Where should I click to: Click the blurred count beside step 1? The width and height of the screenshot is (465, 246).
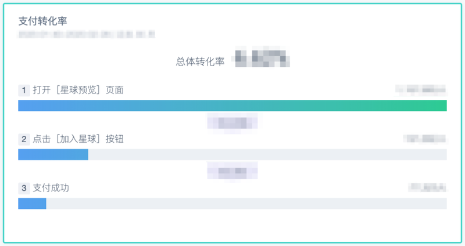pos(421,90)
